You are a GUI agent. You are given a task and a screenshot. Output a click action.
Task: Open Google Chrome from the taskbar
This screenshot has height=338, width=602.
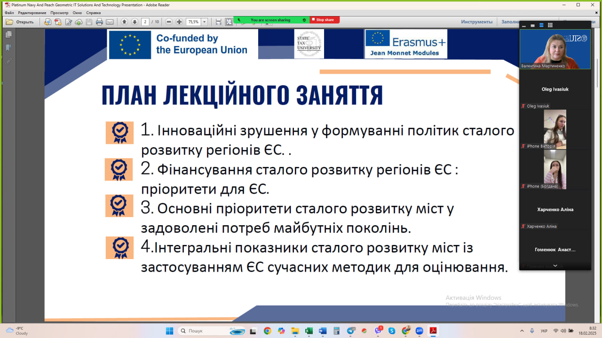point(268,331)
